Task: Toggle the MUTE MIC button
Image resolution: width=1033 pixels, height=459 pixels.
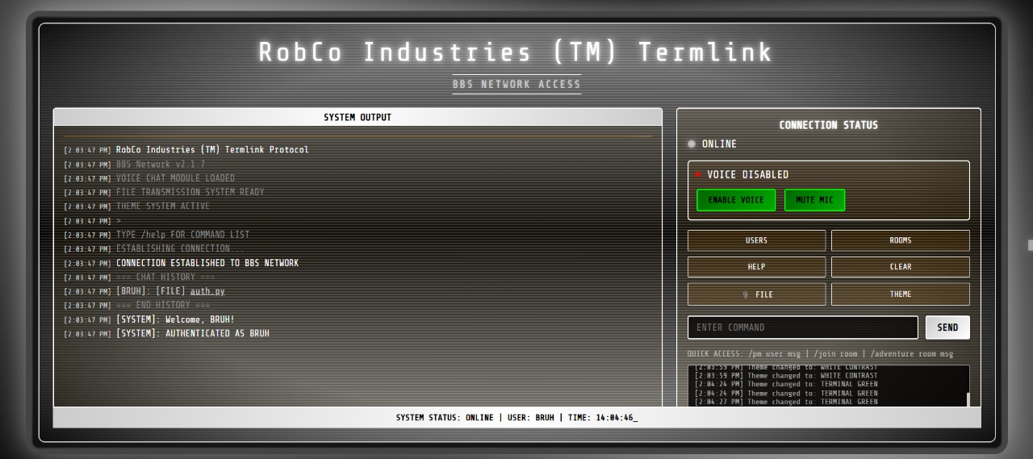Action: pos(814,200)
